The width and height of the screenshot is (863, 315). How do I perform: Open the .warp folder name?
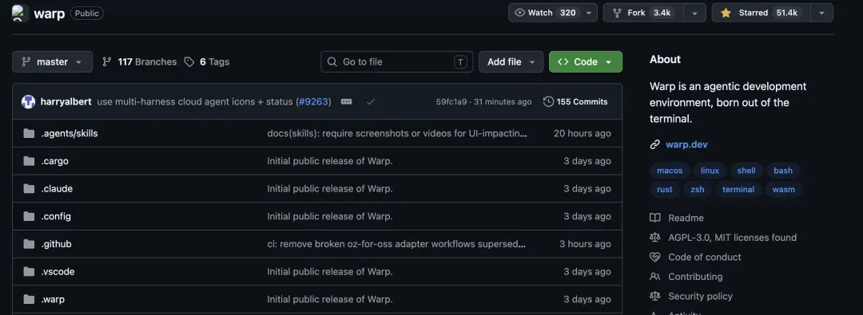(53, 300)
